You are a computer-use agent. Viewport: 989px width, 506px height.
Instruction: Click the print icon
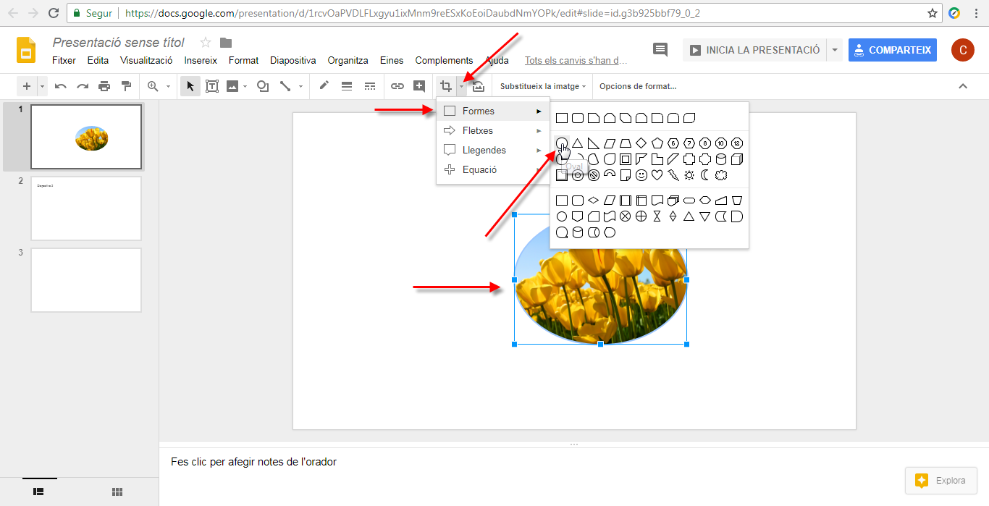coord(104,86)
